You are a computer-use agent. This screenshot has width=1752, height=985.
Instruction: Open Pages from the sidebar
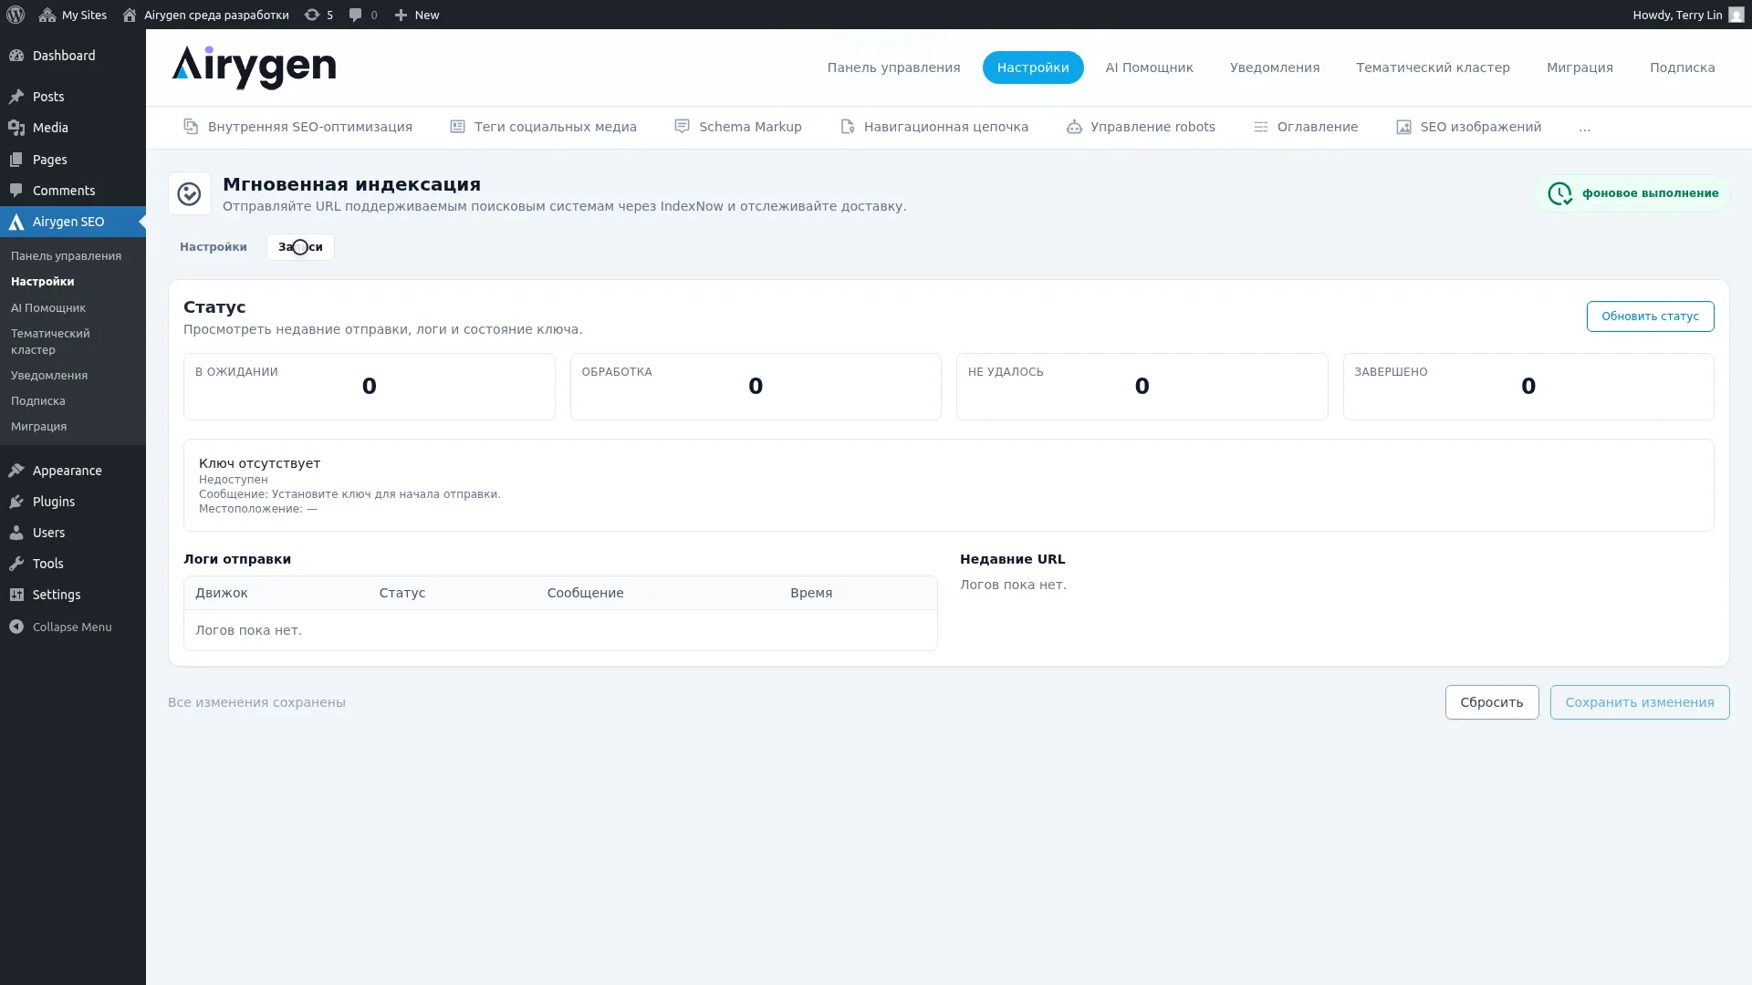point(73,160)
